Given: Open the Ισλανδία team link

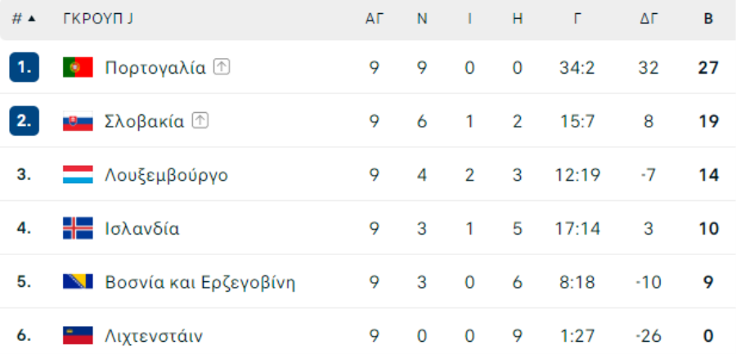Looking at the screenshot, I should tap(142, 229).
